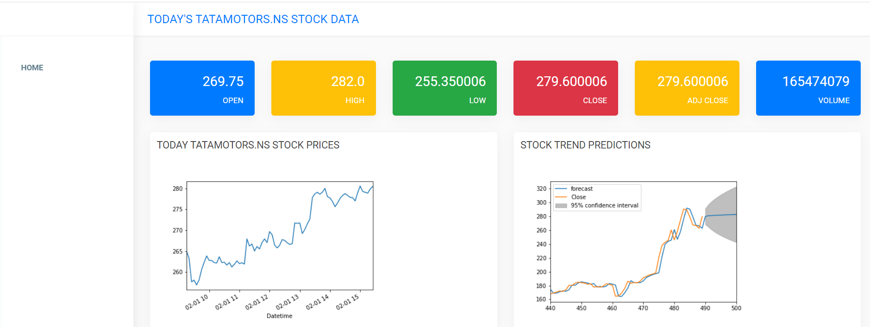Select the green LOW 255.350006 card

(x=444, y=88)
